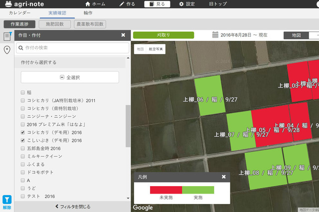The image size is (319, 212).
Task: Toggle the A checkbox
Action: click(x=23, y=180)
